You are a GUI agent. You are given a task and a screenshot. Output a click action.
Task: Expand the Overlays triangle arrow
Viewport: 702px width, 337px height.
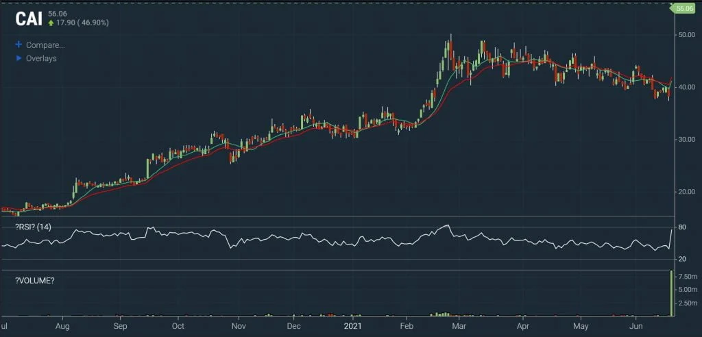19,58
